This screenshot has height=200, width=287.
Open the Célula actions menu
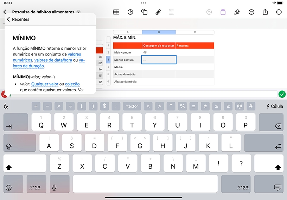(275, 106)
